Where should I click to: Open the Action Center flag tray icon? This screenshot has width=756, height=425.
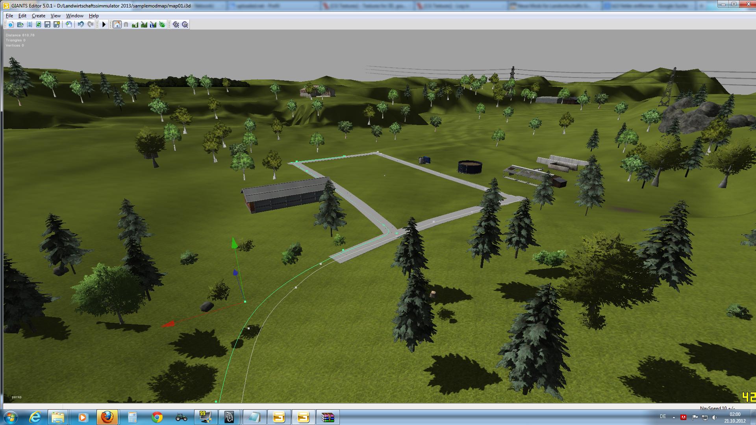tap(695, 417)
